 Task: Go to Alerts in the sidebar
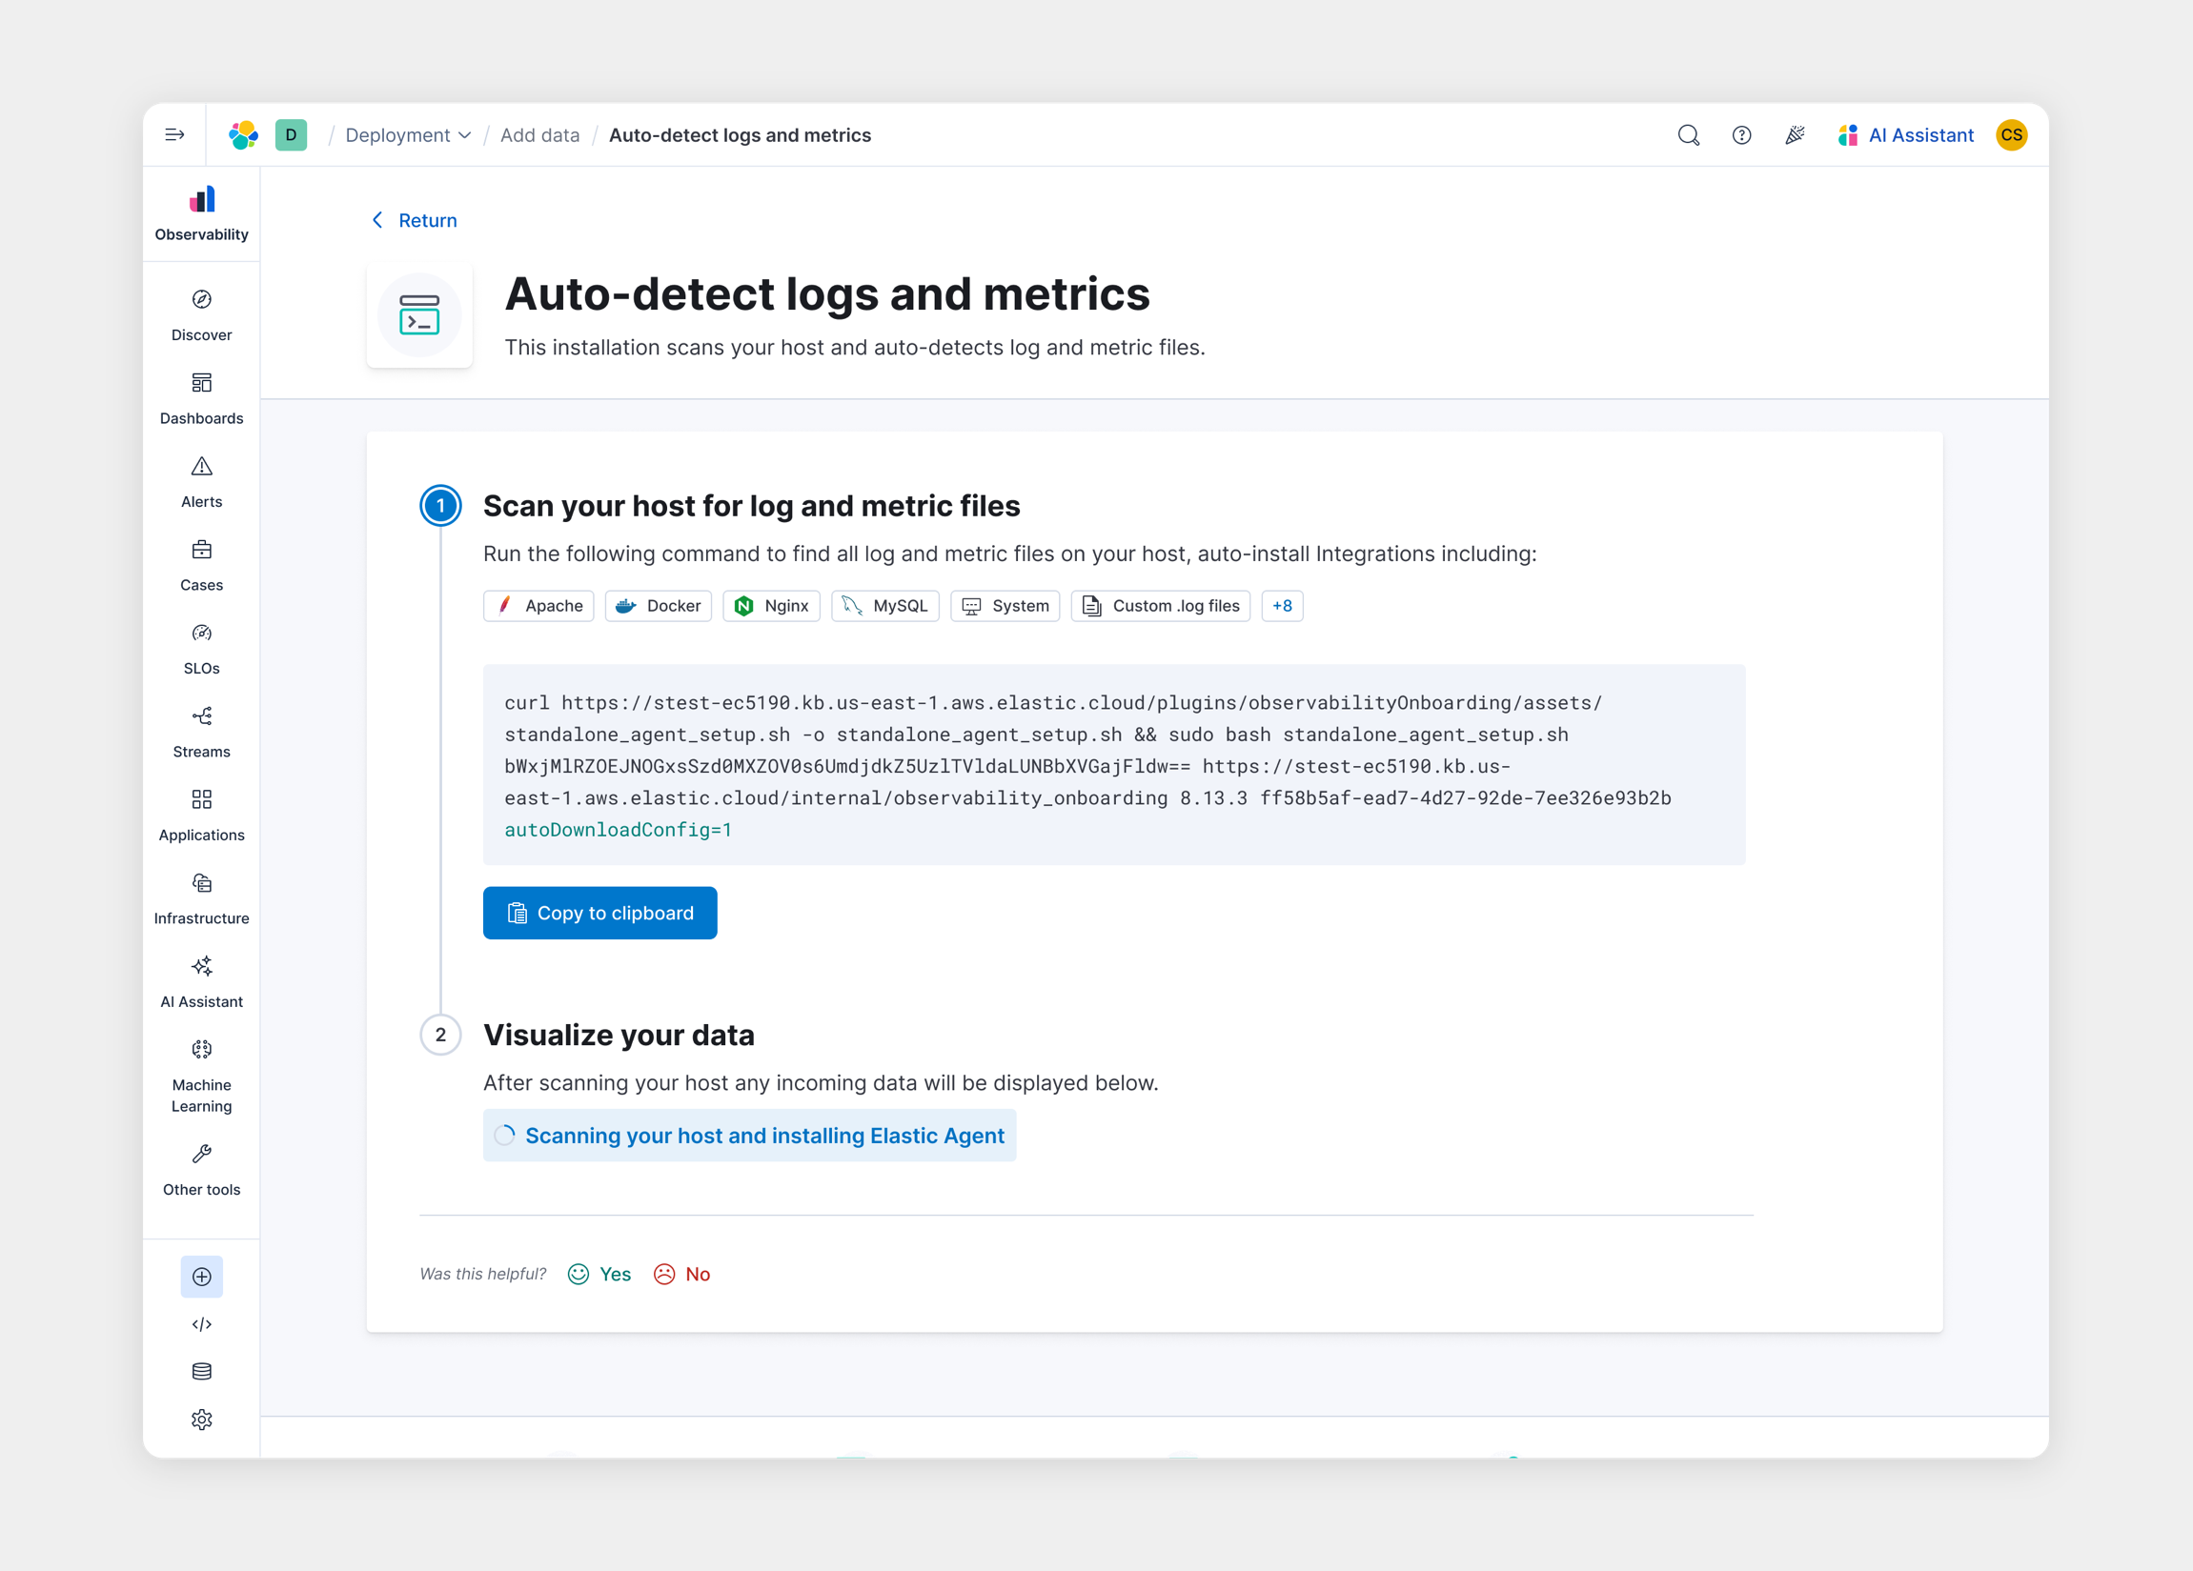tap(201, 481)
